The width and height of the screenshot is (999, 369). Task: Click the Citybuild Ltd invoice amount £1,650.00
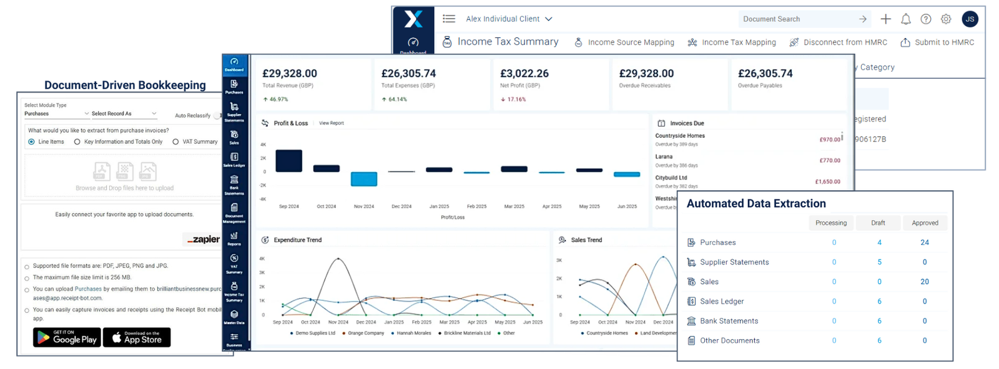pos(828,182)
